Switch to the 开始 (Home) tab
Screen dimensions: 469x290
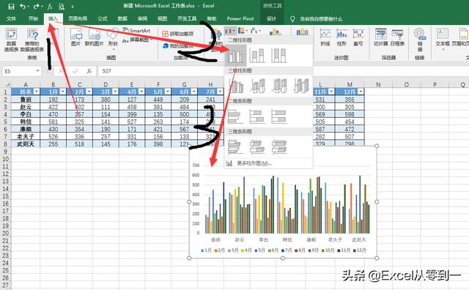[x=33, y=18]
